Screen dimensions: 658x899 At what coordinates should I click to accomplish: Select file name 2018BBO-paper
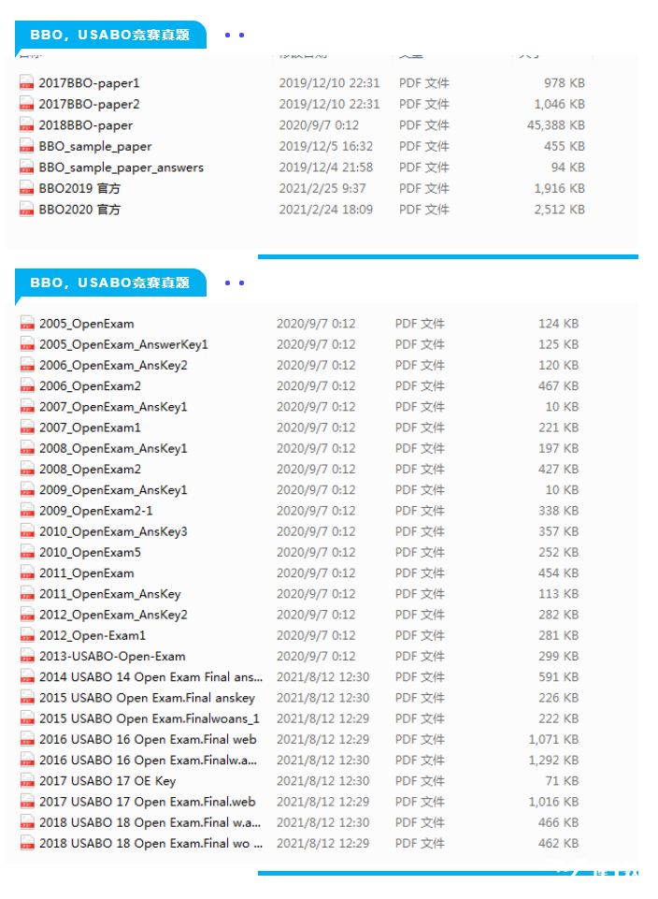click(x=86, y=125)
